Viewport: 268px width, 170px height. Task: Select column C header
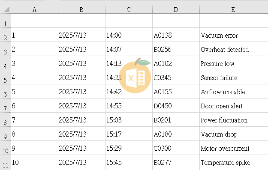point(129,9)
